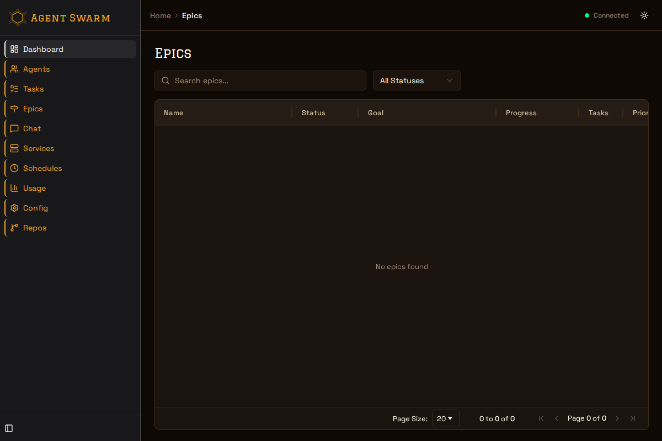Click the Services server icon
Image resolution: width=662 pixels, height=441 pixels.
coord(14,148)
